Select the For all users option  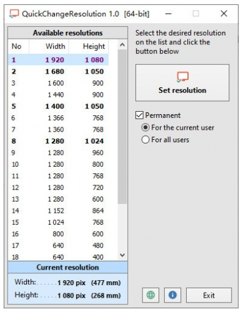pyautogui.click(x=145, y=140)
